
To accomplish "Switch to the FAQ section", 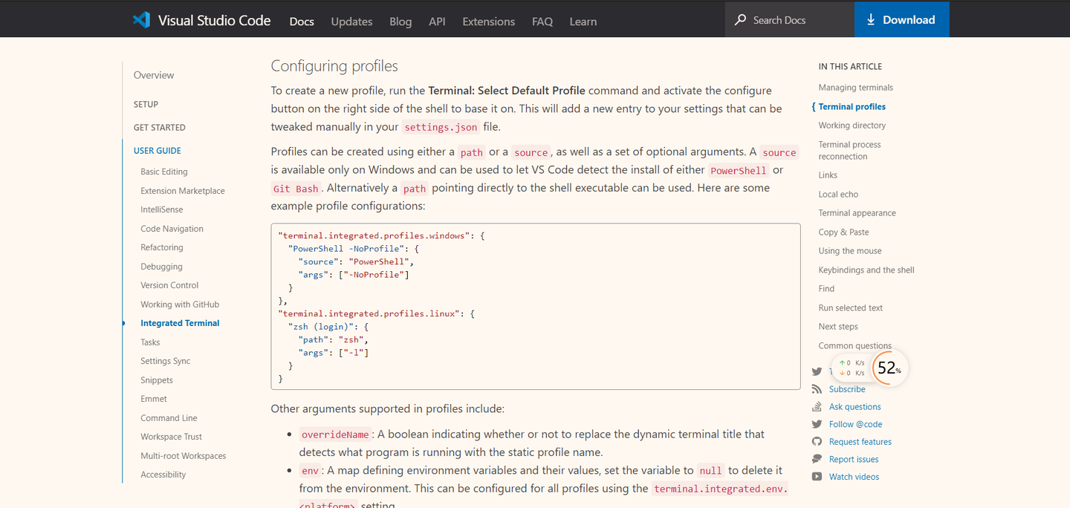I will (x=542, y=22).
